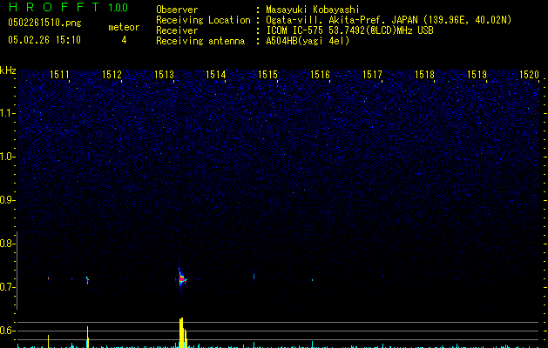Click the 1517 time marker
Image resolution: width=548 pixels, height=348 pixels.
pyautogui.click(x=372, y=75)
